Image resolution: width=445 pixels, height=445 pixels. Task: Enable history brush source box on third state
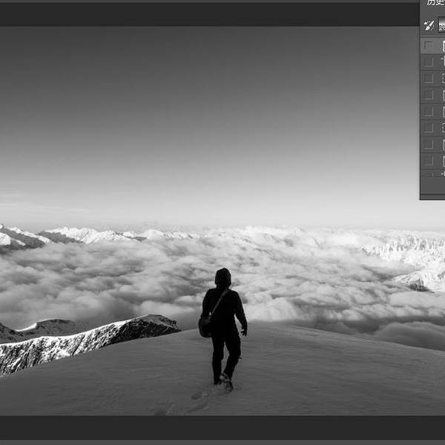click(429, 79)
